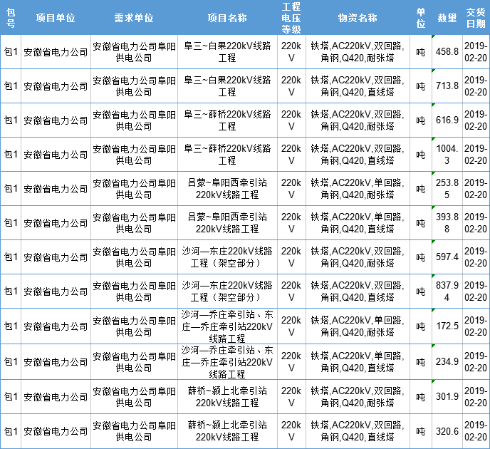490x449 pixels.
Task: Click quantity cell 1004.3
Action: pyautogui.click(x=447, y=154)
